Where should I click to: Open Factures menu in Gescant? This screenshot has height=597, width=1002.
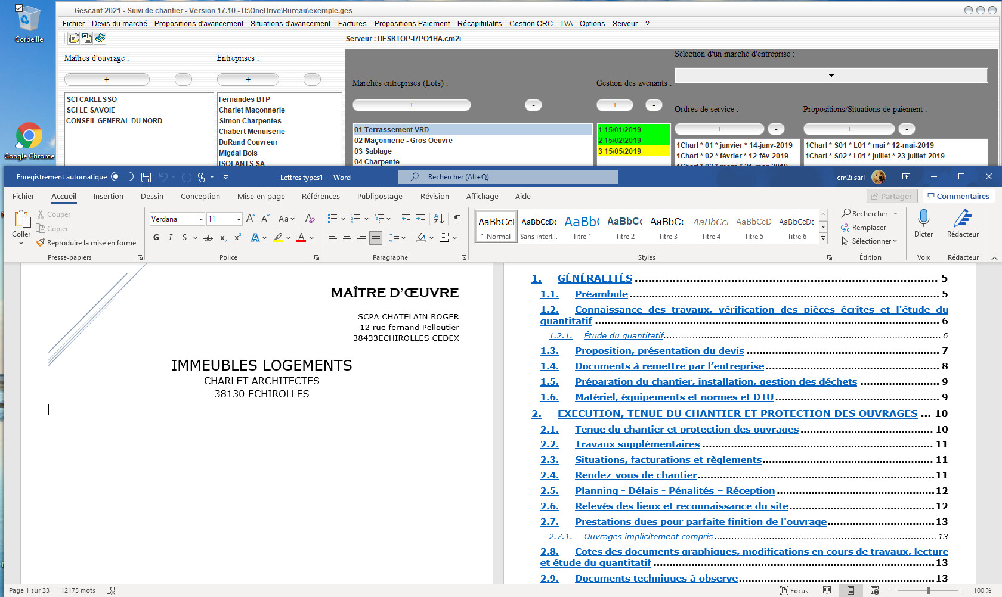tap(352, 24)
